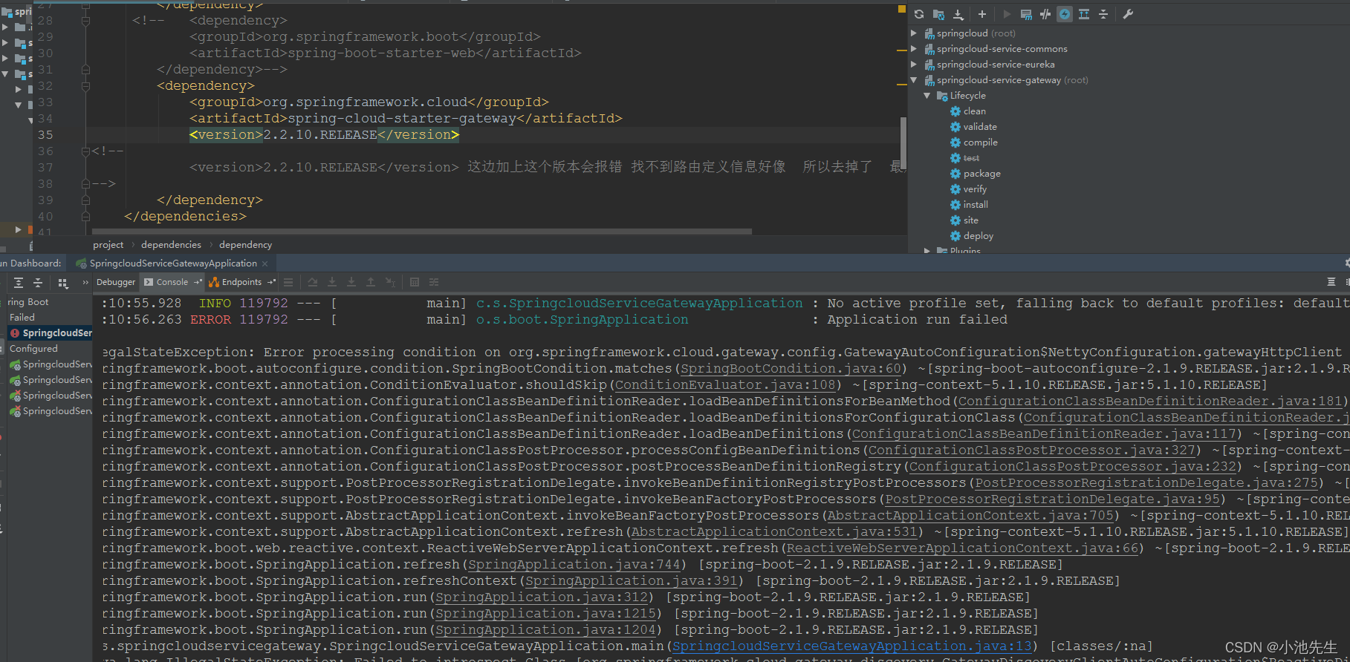The height and width of the screenshot is (662, 1350).
Task: Collapse springcloud-service-gateway module
Action: pos(914,80)
